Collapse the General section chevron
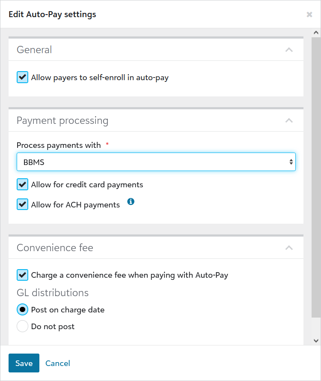 (x=289, y=50)
